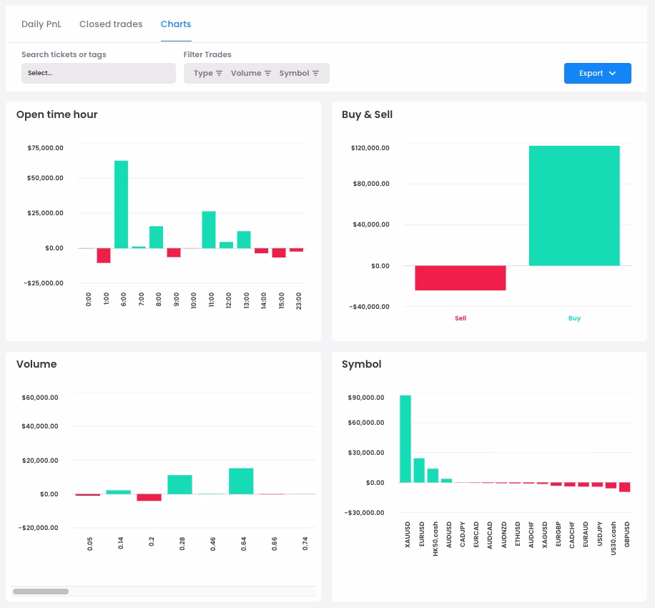This screenshot has width=655, height=608.
Task: Click the 0.64 bar in Volume chart
Action: click(241, 481)
